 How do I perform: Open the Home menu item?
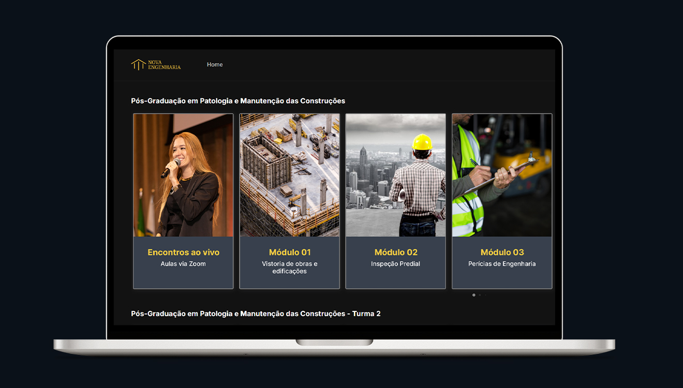click(x=215, y=65)
